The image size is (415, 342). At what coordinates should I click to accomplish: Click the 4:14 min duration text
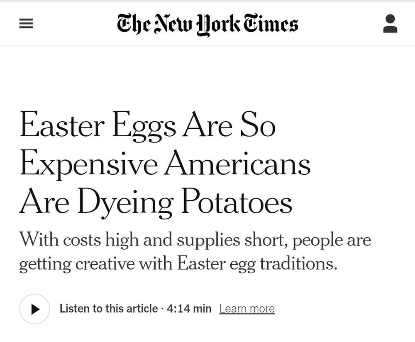pos(187,308)
